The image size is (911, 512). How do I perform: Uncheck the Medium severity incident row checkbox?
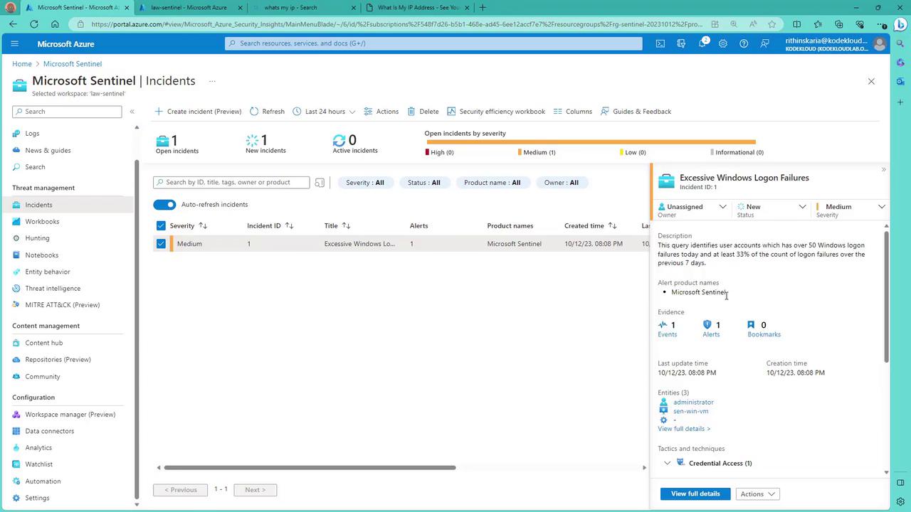pyautogui.click(x=161, y=244)
